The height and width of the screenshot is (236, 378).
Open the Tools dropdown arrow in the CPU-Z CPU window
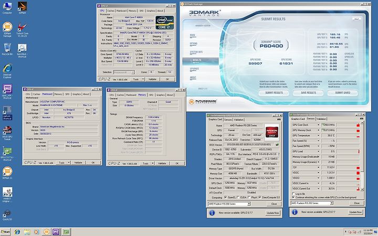(x=143, y=79)
